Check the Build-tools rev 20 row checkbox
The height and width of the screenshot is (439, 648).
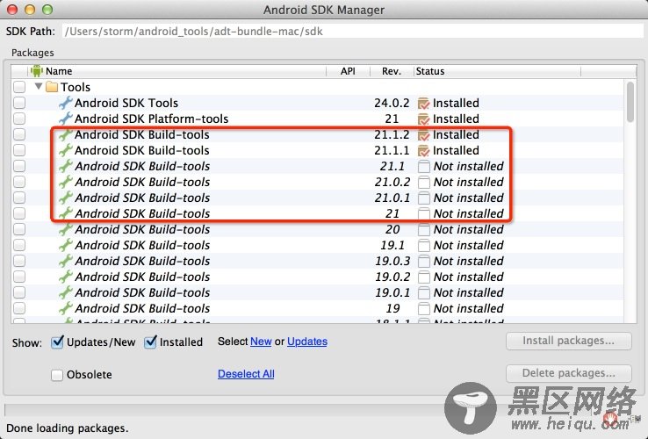click(19, 229)
